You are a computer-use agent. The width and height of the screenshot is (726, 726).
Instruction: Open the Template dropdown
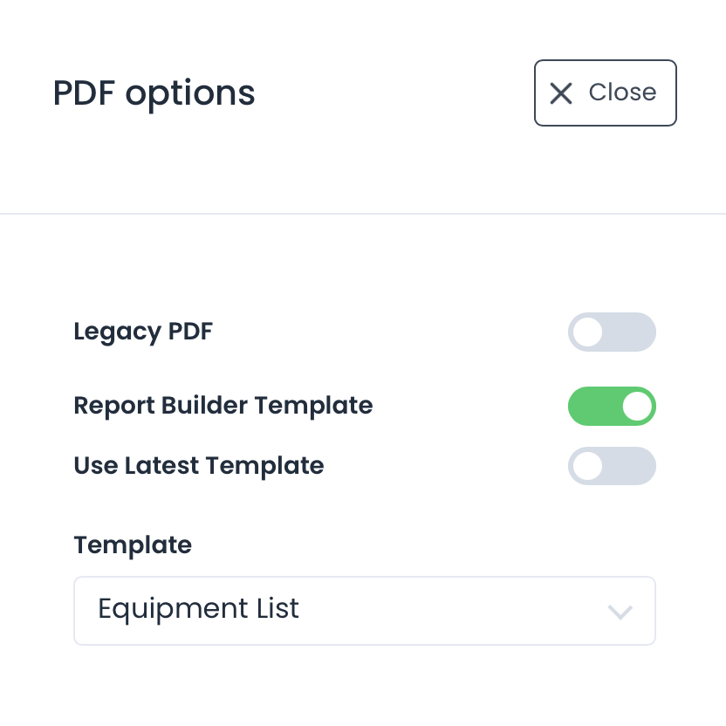(x=364, y=610)
